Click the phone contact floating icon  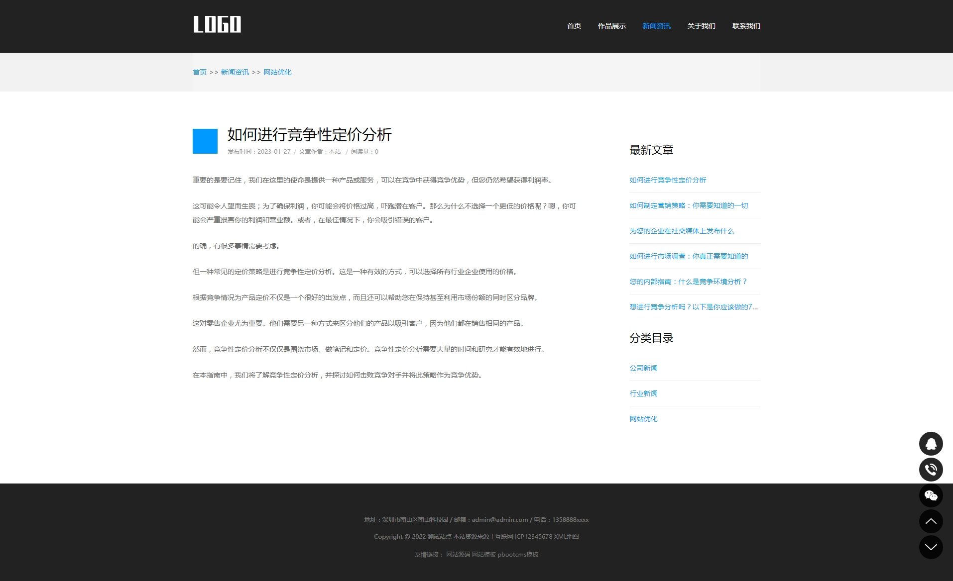tap(931, 469)
